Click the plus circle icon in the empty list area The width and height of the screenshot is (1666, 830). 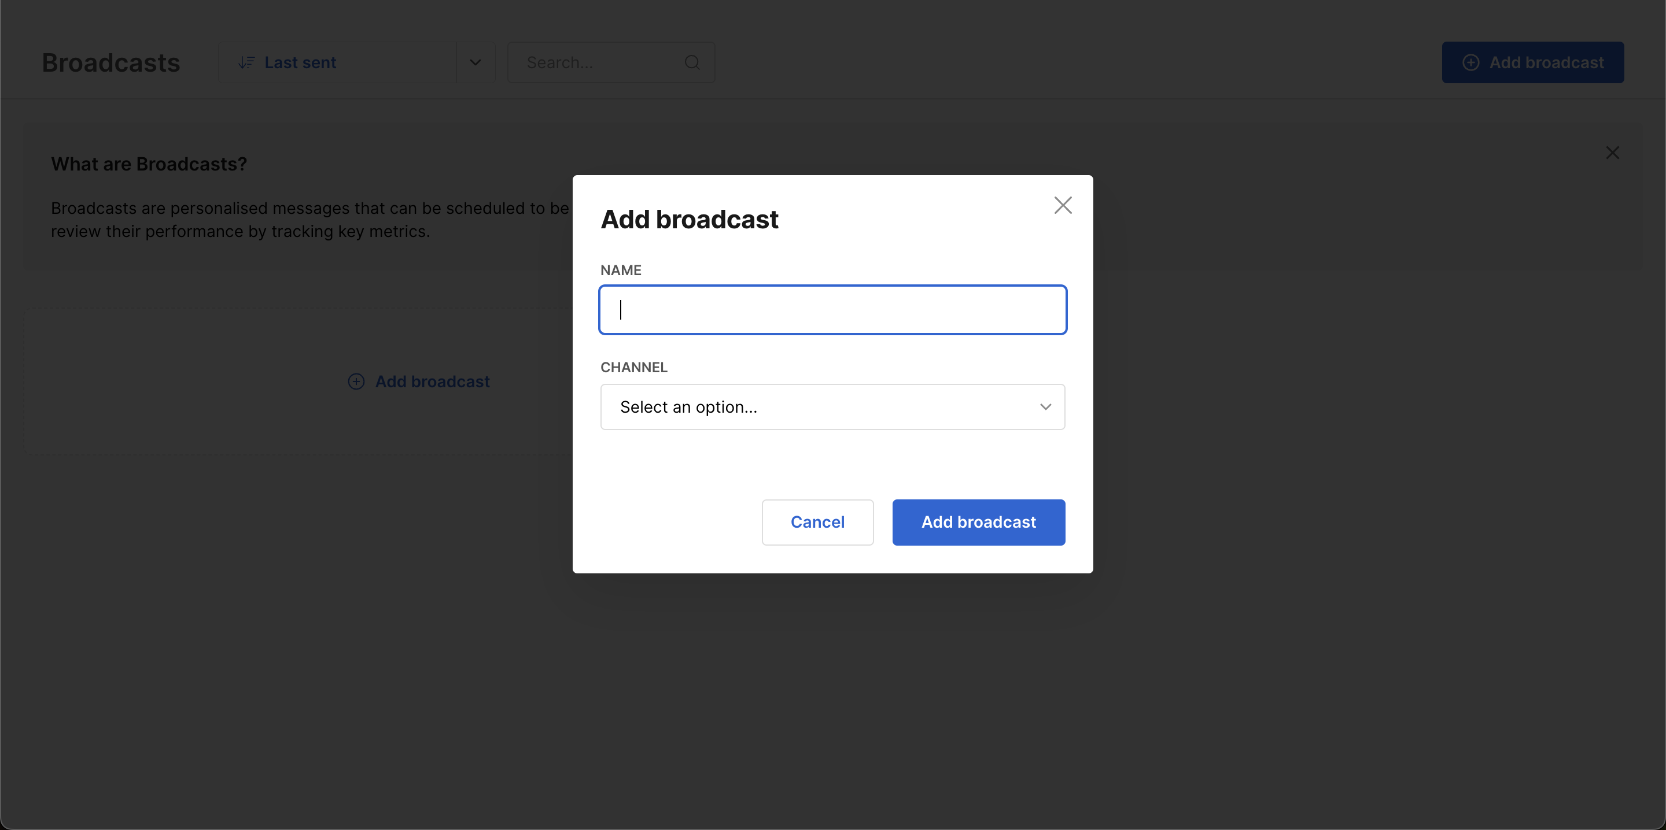(356, 381)
